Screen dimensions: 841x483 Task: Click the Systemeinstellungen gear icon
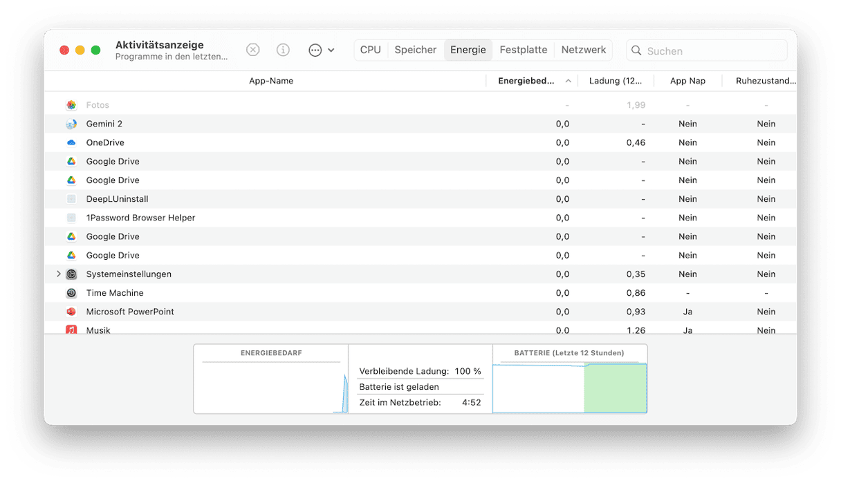coord(71,274)
